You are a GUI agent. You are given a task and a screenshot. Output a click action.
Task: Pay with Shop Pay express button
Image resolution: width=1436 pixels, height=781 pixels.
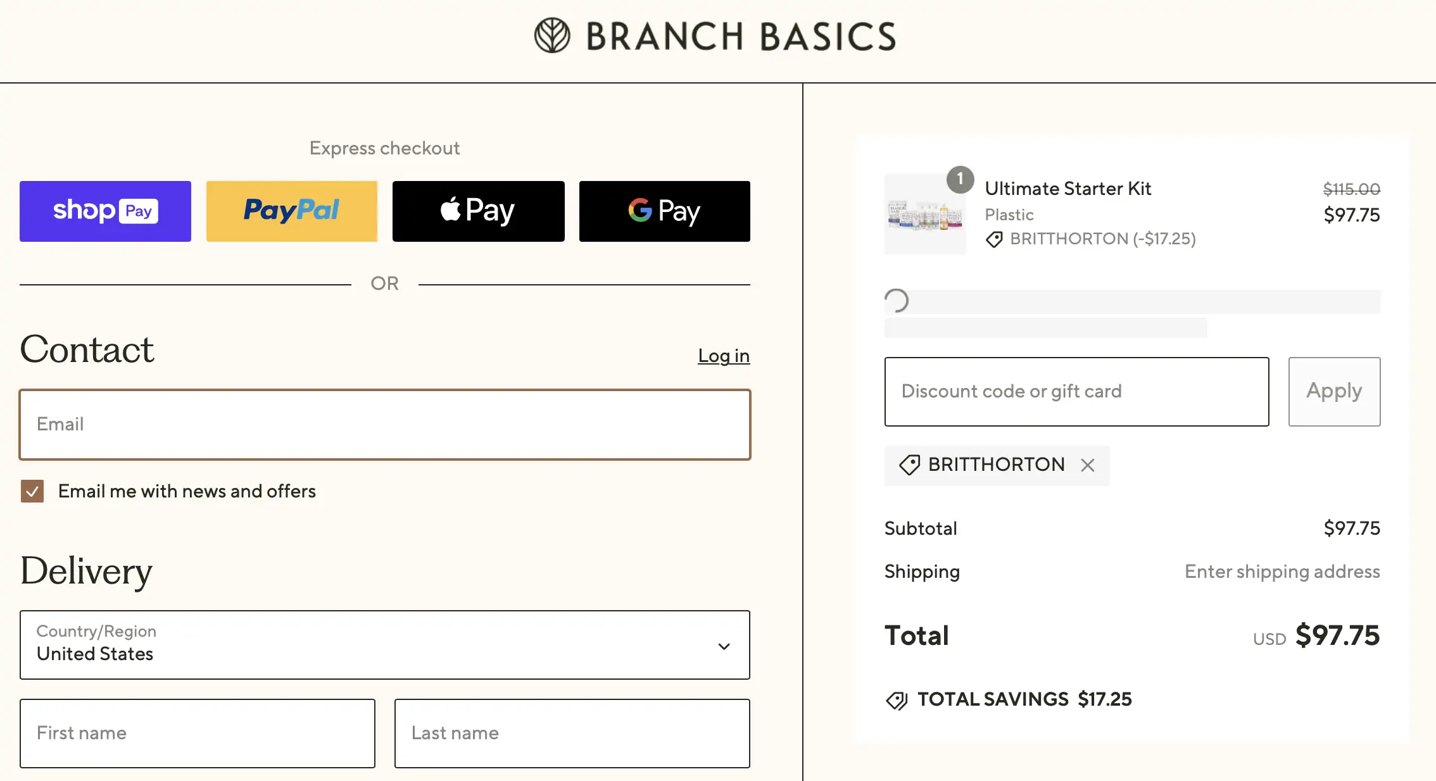pyautogui.click(x=105, y=211)
